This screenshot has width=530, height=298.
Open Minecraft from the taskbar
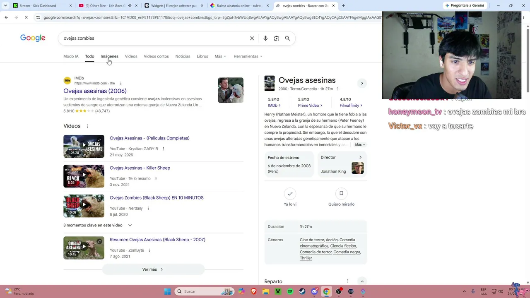278,291
